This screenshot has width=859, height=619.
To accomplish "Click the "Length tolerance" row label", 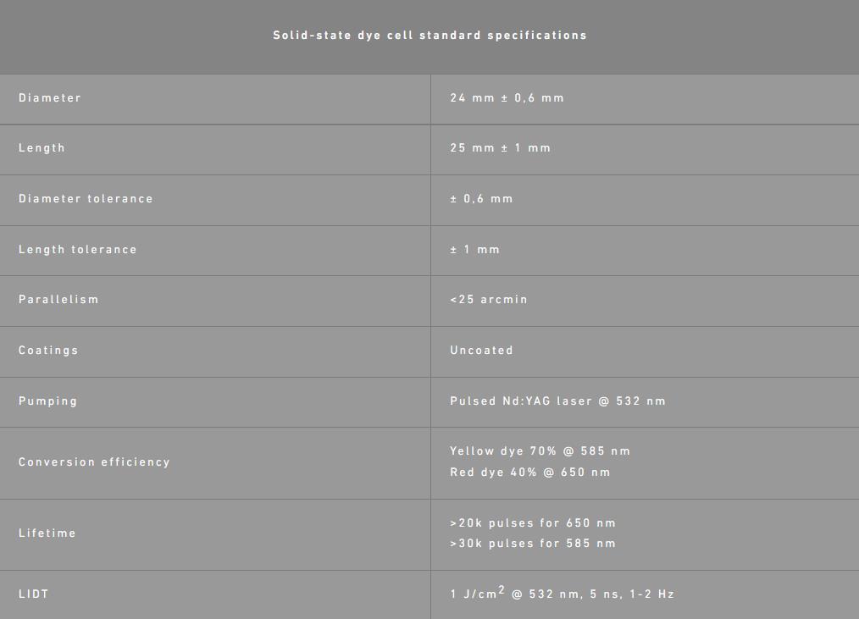I will [x=77, y=250].
